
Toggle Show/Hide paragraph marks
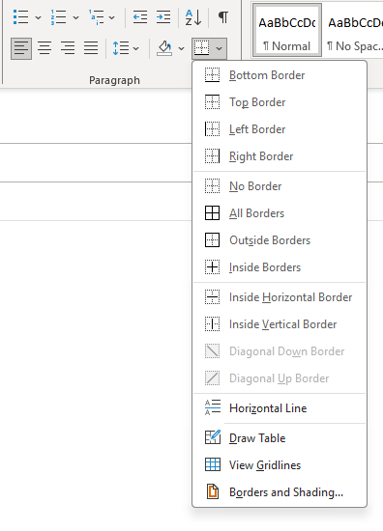(223, 17)
